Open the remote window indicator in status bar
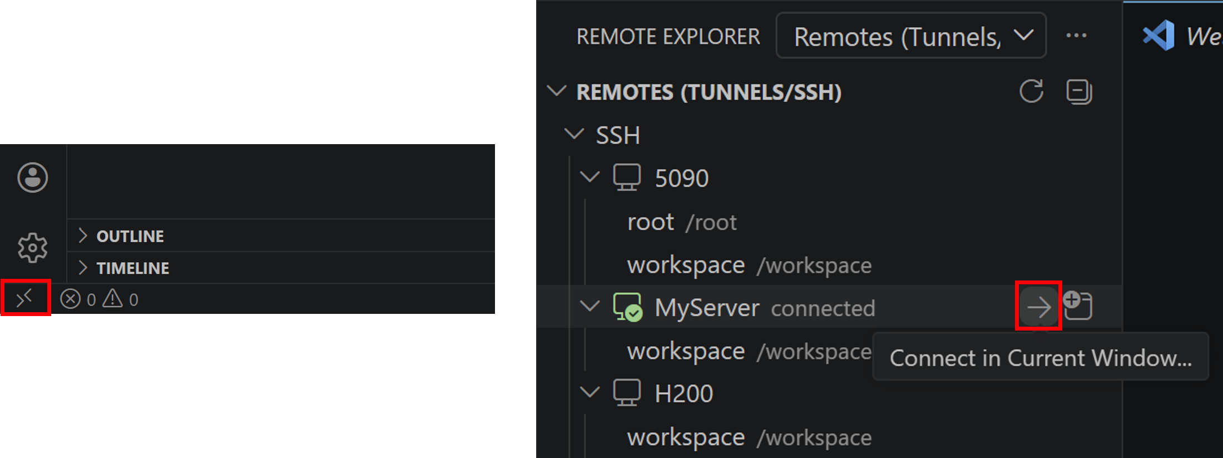 coord(26,299)
